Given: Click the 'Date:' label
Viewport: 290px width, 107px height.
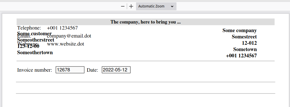Looking at the screenshot, I should pyautogui.click(x=92, y=70).
